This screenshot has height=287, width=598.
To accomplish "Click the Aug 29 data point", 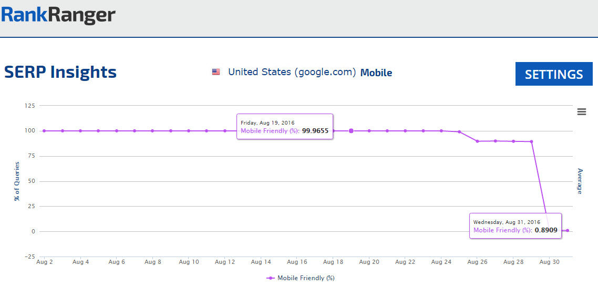I will coord(531,141).
